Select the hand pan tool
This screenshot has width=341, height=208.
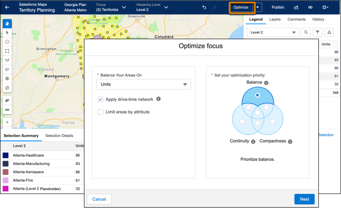(x=7, y=23)
